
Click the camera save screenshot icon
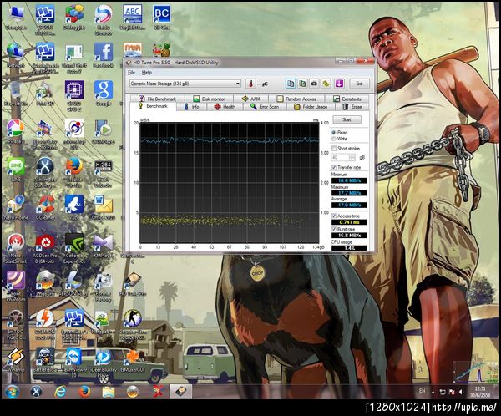coord(314,84)
